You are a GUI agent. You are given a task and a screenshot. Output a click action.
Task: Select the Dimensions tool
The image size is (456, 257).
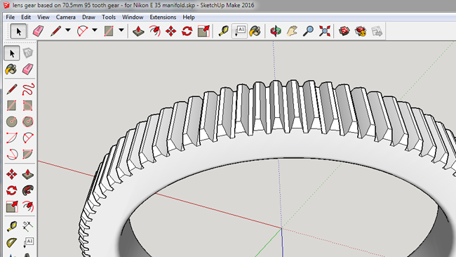pos(28,226)
